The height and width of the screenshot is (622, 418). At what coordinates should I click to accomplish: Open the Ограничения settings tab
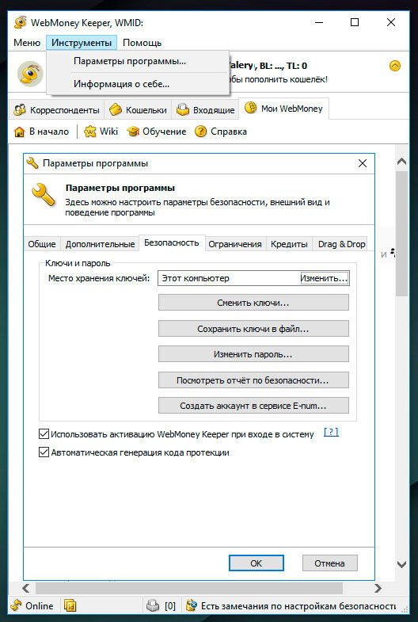click(x=235, y=244)
